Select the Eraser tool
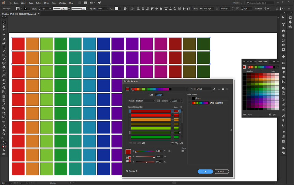294x185 pixels. [4, 67]
